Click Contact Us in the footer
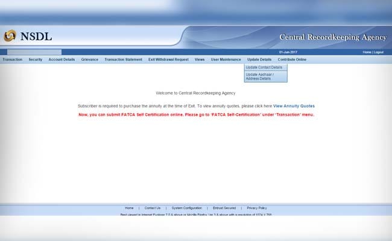This screenshot has height=241, width=392. click(x=153, y=208)
